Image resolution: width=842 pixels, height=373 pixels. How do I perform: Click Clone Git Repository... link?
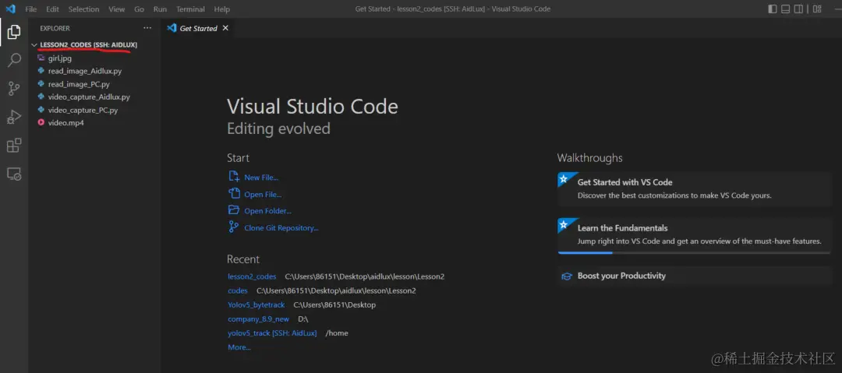pos(281,227)
